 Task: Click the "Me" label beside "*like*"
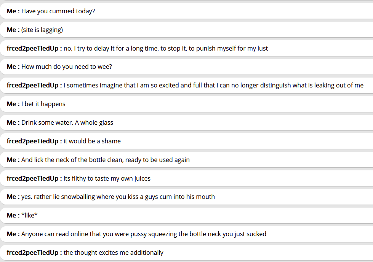point(11,215)
